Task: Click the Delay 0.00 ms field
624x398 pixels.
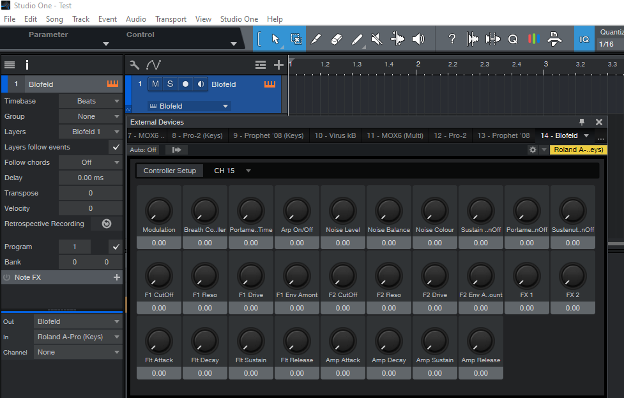Action: (x=90, y=178)
